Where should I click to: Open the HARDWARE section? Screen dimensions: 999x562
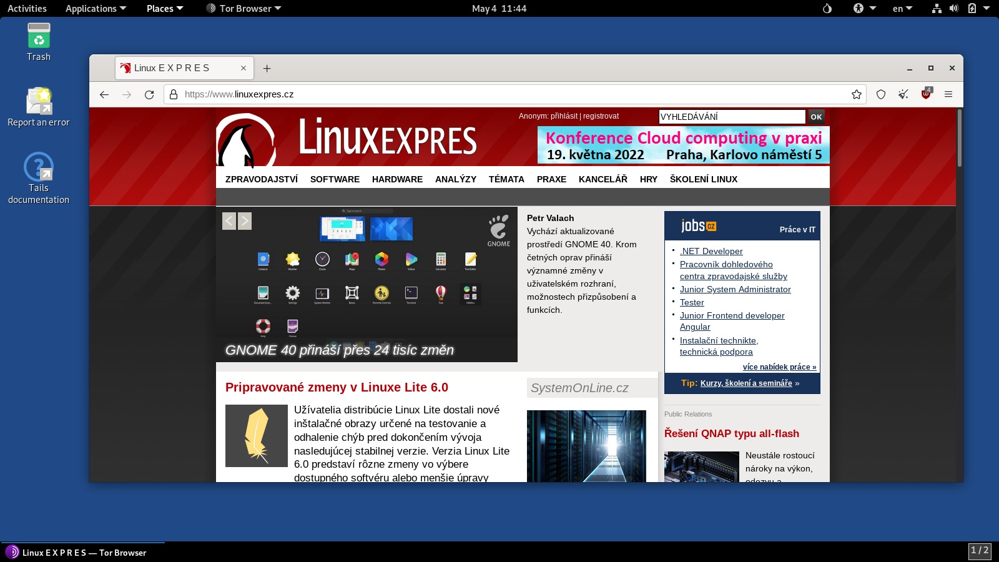[x=397, y=179]
